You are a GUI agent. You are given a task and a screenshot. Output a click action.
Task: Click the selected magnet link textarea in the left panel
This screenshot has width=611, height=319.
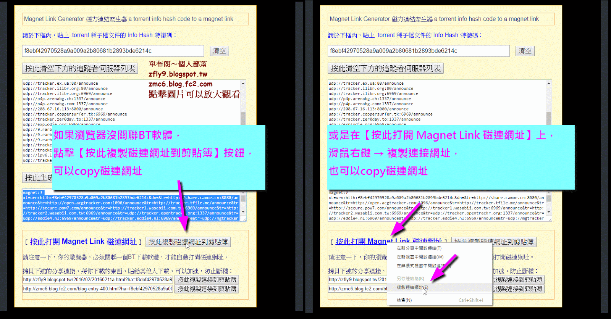coord(134,205)
